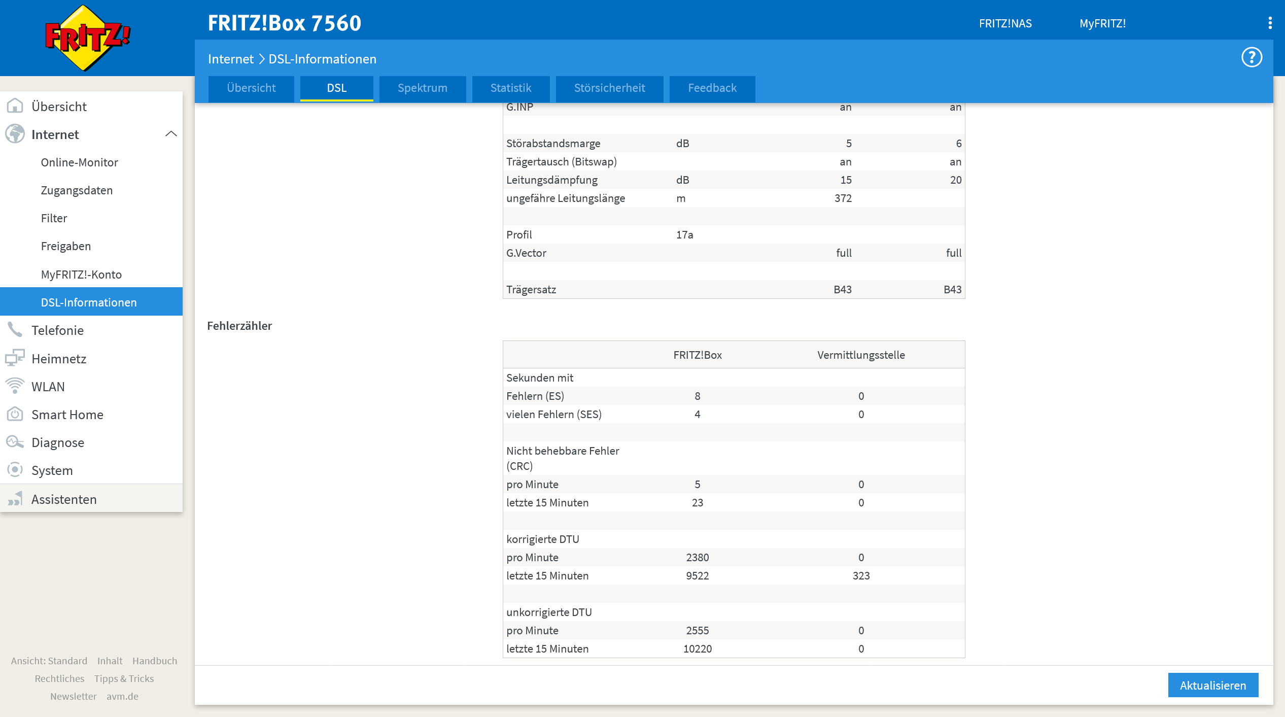Toggle the Ansicht: Standard view link

click(49, 661)
